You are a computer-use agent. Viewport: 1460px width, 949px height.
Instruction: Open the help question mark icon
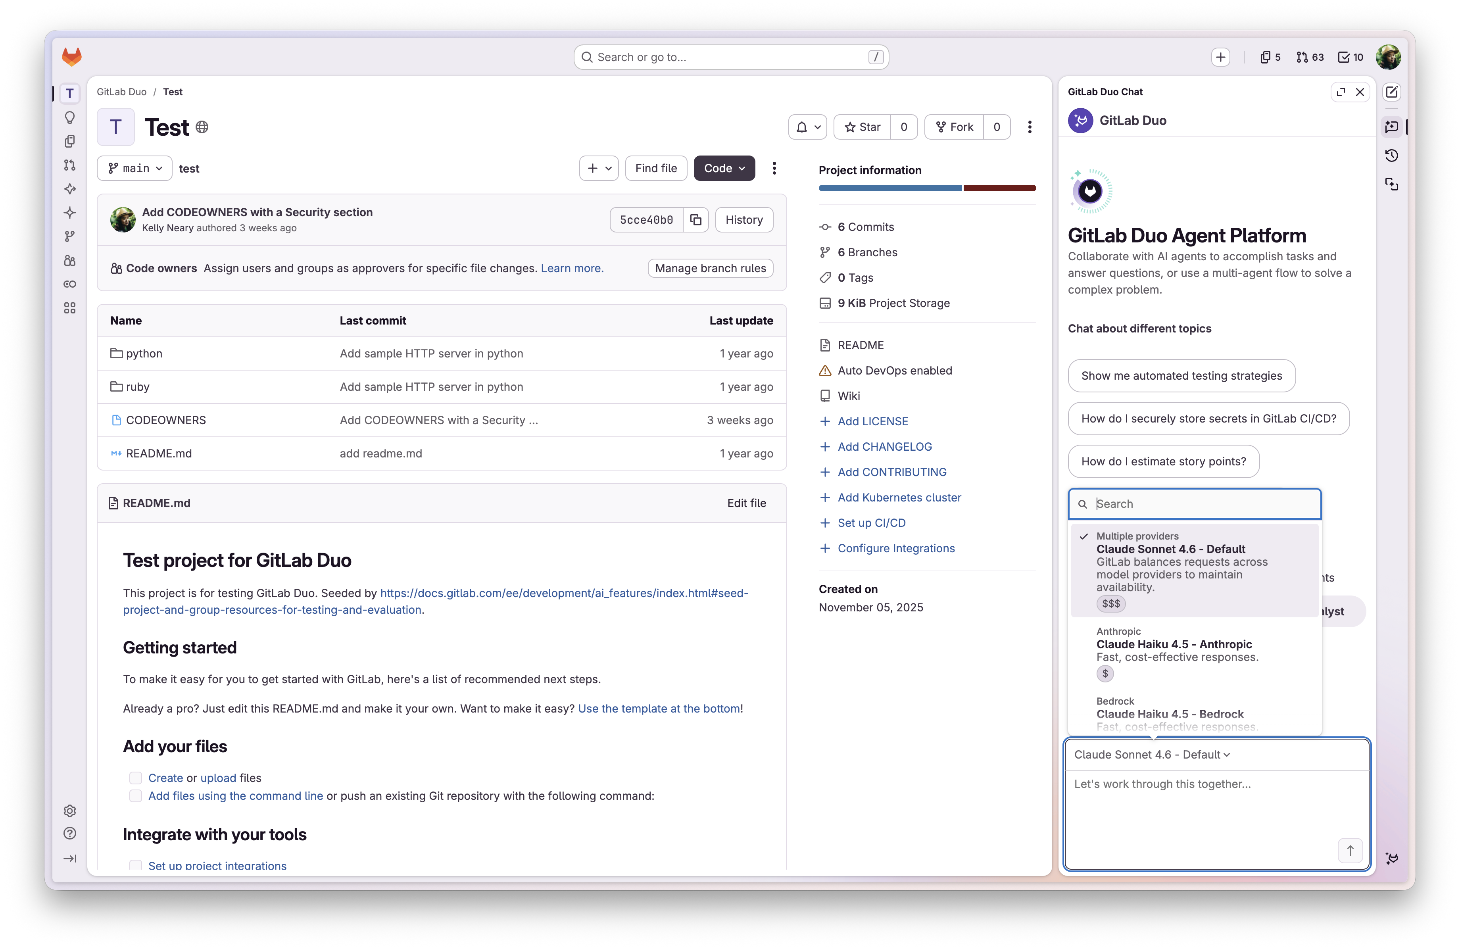tap(70, 833)
